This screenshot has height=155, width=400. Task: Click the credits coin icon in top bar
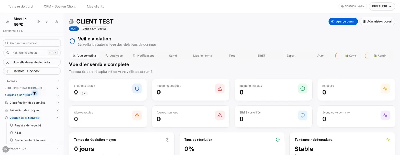[343, 6]
